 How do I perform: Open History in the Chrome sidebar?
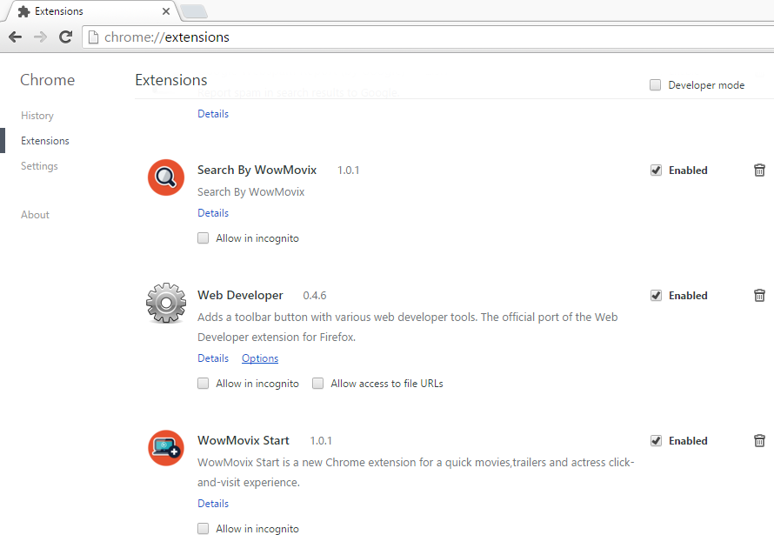click(37, 116)
